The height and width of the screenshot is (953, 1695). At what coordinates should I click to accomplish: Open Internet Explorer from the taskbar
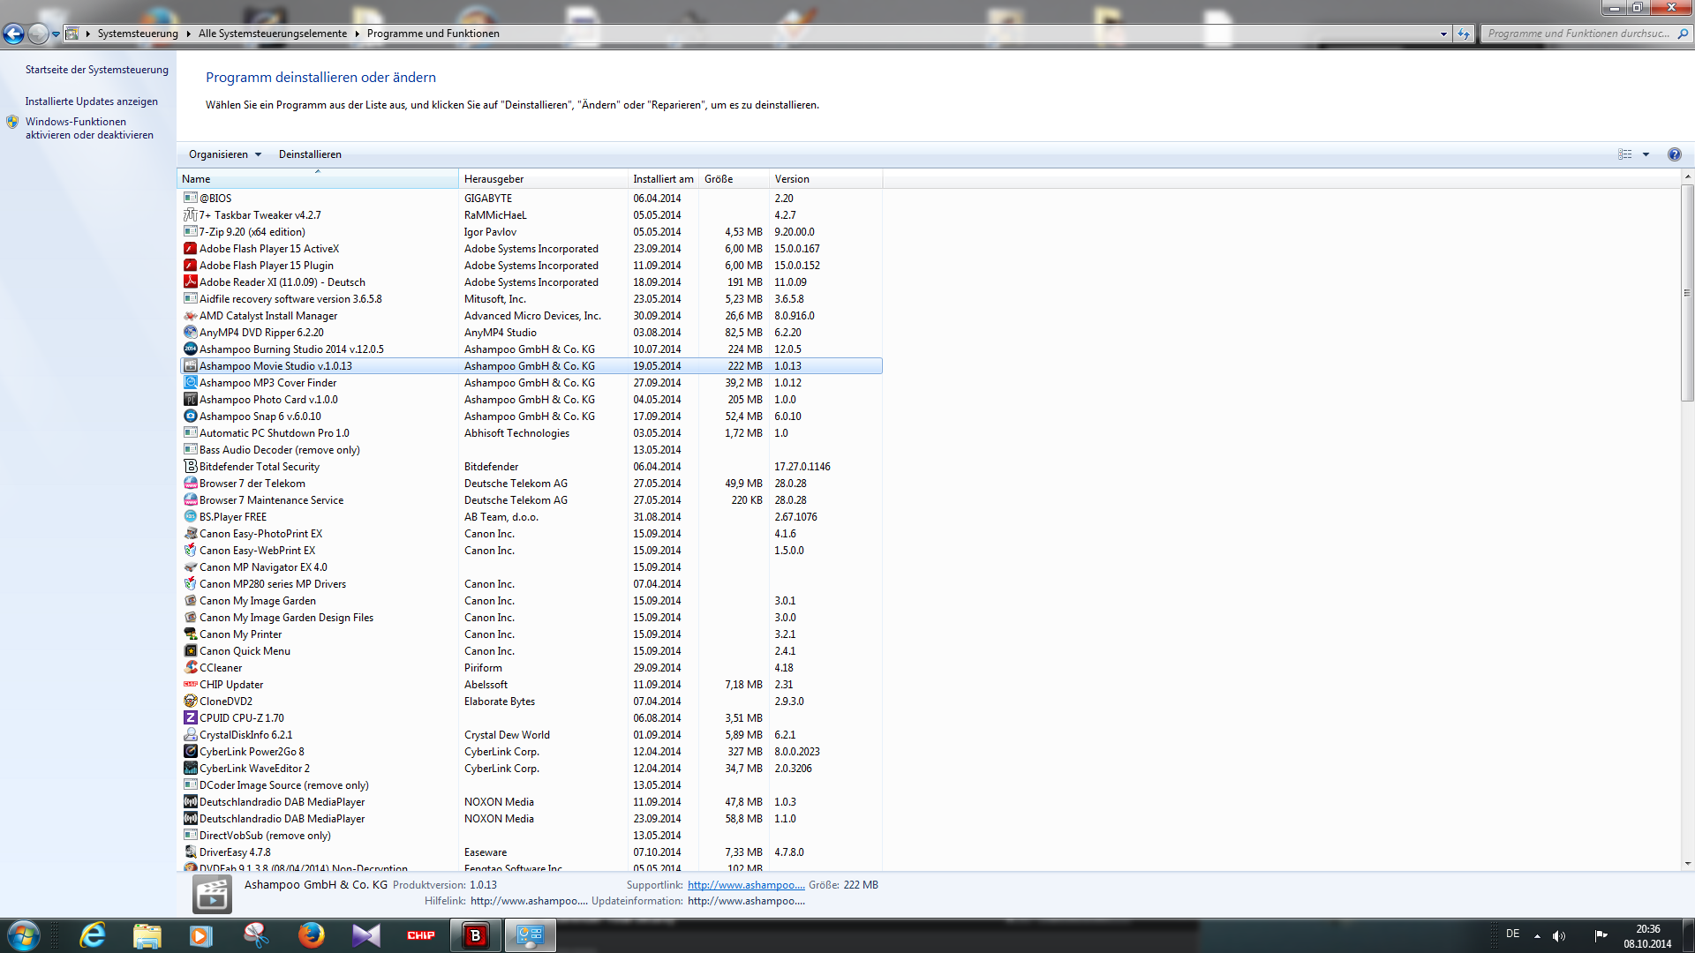tap(93, 935)
